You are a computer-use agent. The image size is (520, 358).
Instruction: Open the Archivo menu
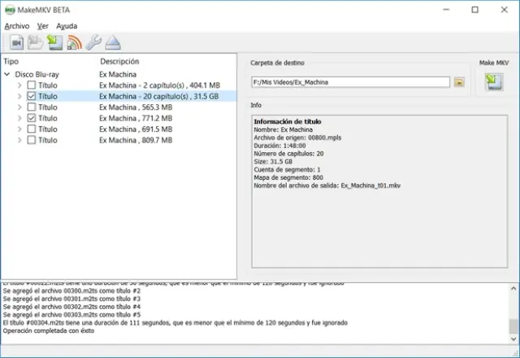(x=16, y=26)
